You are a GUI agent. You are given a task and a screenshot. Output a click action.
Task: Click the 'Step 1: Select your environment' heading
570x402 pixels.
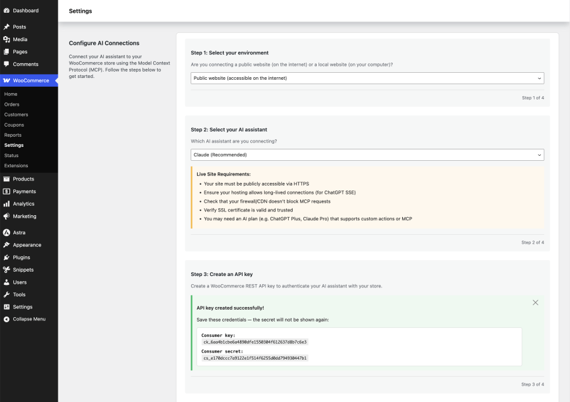click(x=230, y=53)
